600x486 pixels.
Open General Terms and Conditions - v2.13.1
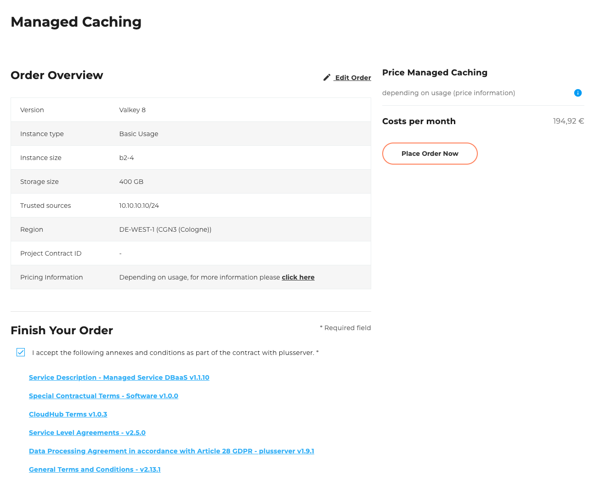click(x=95, y=469)
